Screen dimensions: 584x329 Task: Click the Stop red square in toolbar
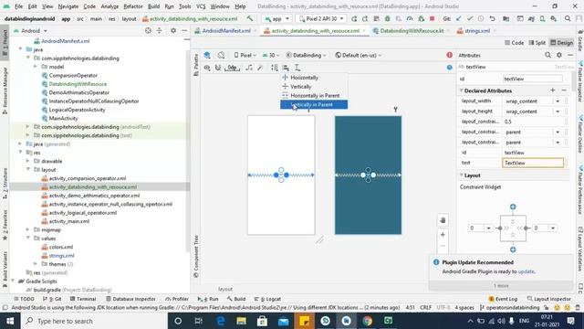pos(432,18)
